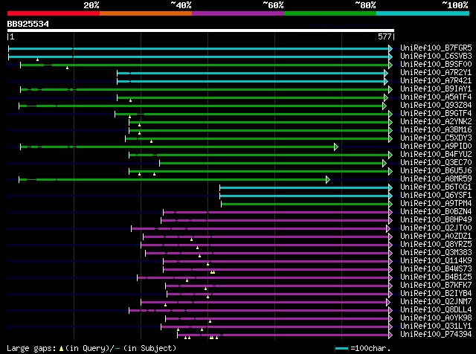
Task: Select the UniRef100_Q31LY1 label
Action: pyautogui.click(x=436, y=326)
